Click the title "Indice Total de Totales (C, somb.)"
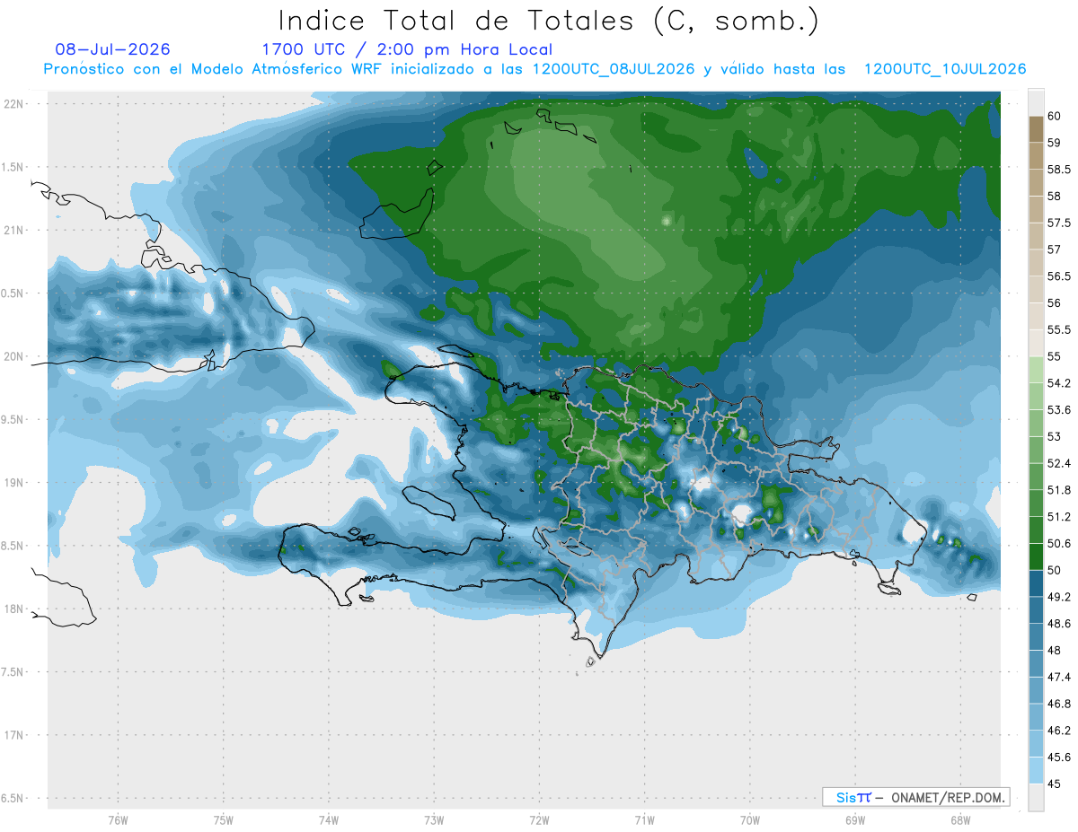The image size is (1078, 832). click(x=548, y=20)
